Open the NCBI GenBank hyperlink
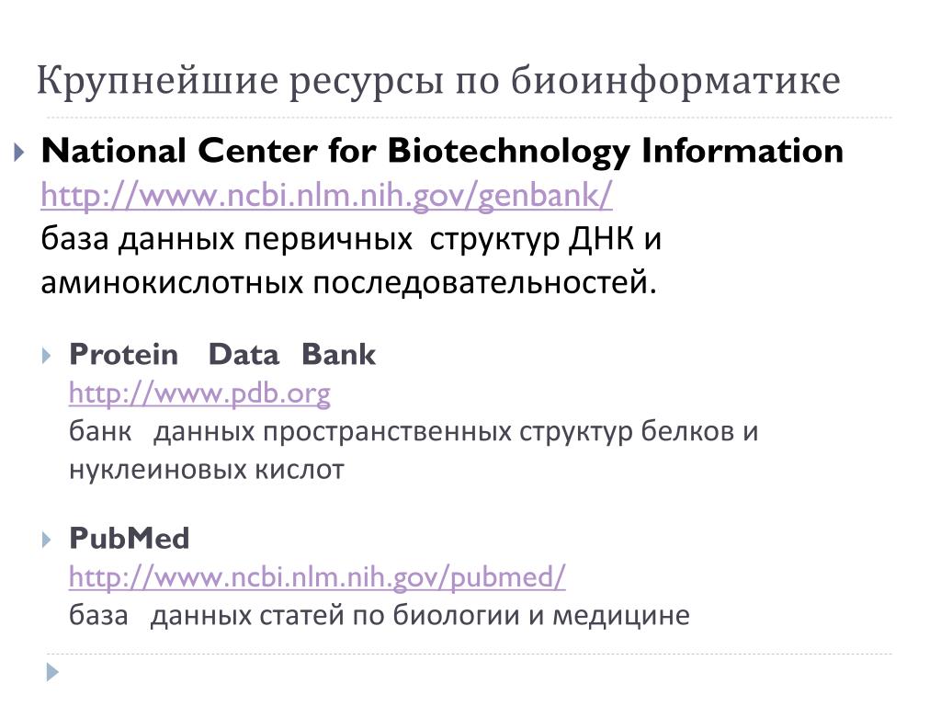Screen dimensions: 941x706 coord(326,195)
